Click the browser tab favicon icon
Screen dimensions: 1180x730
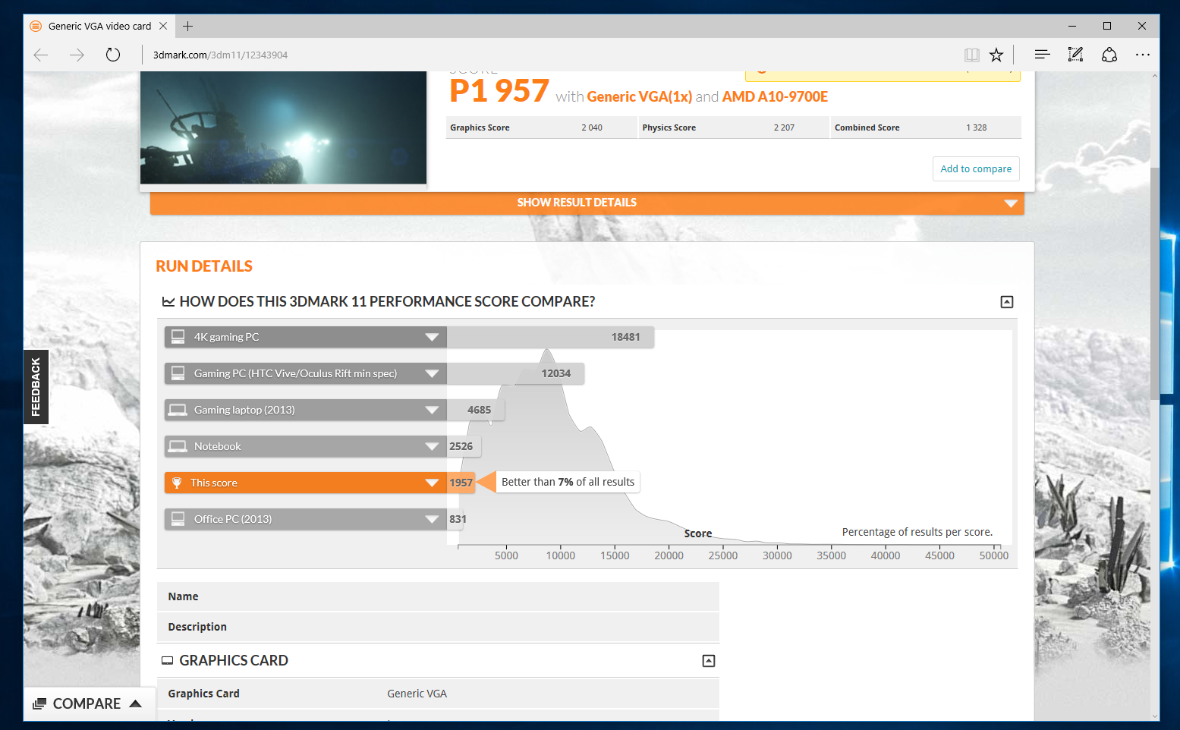point(36,26)
